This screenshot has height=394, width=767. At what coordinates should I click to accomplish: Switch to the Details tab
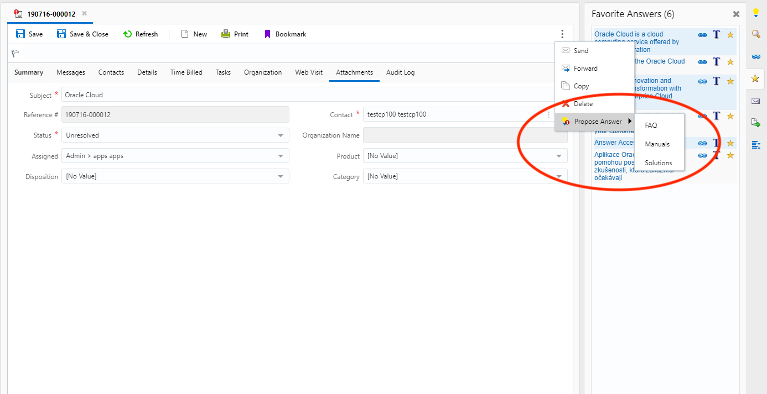point(147,72)
